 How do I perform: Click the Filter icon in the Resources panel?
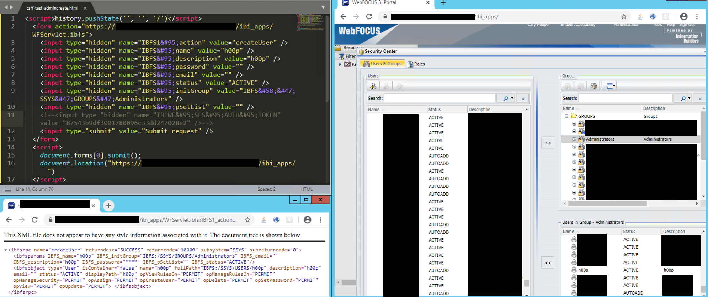pyautogui.click(x=341, y=56)
